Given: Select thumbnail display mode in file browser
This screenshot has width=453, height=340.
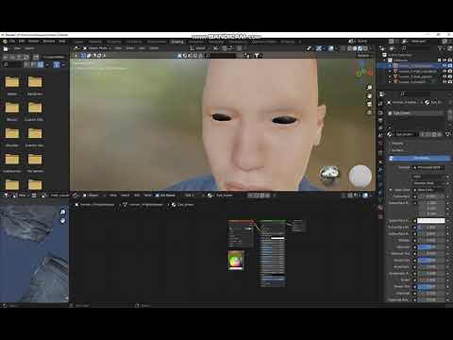Looking at the screenshot, I should pos(41,64).
